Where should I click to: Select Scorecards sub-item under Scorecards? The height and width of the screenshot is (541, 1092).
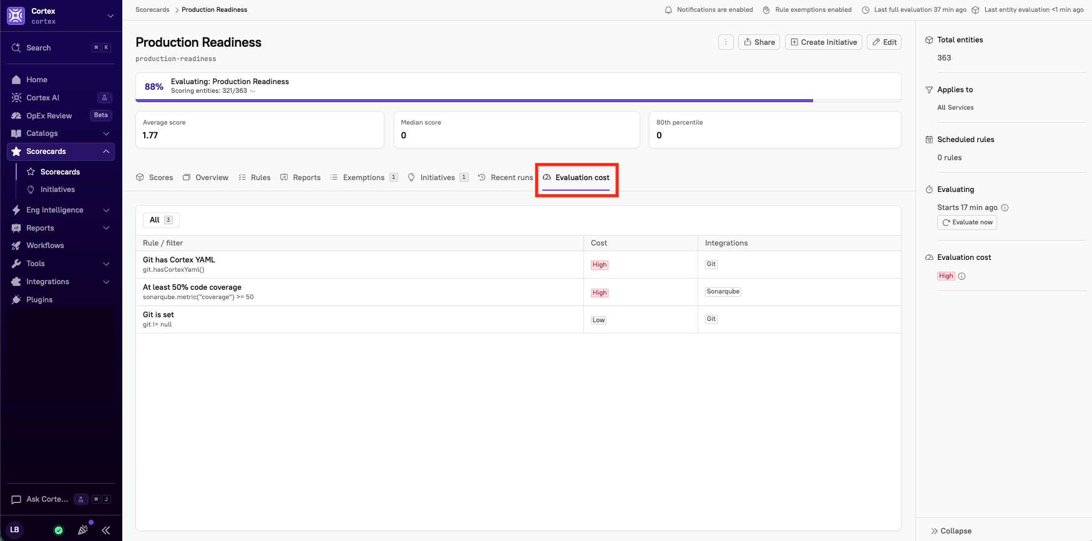point(60,172)
